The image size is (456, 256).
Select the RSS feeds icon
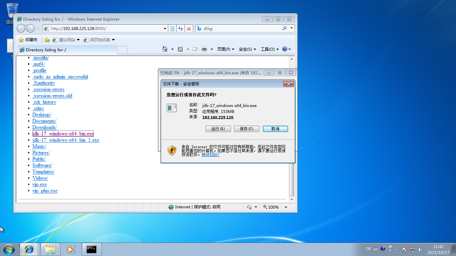[180, 49]
